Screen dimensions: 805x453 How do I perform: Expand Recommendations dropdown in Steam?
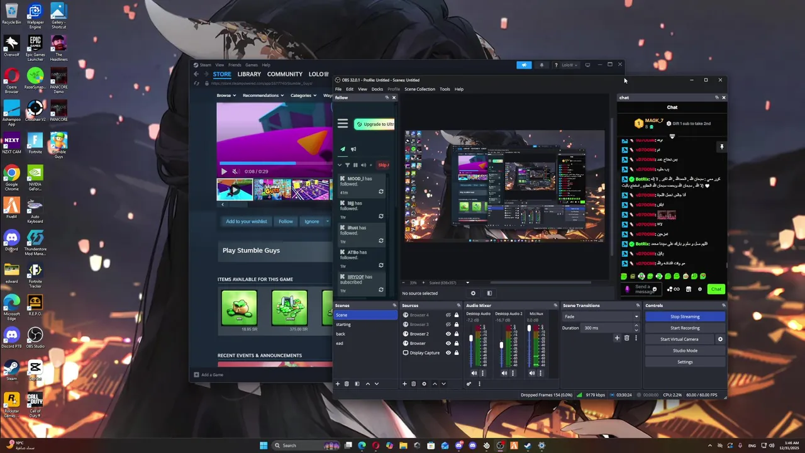(263, 96)
